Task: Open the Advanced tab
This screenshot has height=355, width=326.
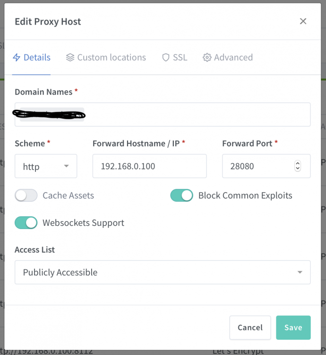Action: tap(228, 57)
